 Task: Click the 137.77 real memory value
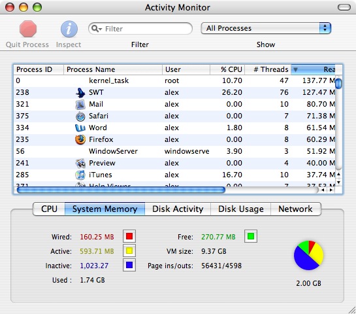[x=319, y=80]
